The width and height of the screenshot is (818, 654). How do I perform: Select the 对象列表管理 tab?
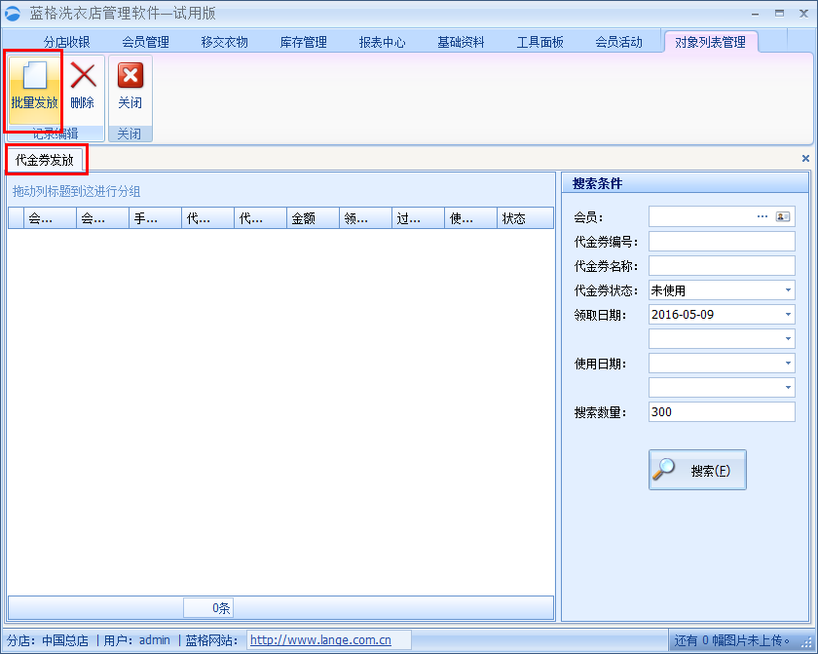click(710, 42)
